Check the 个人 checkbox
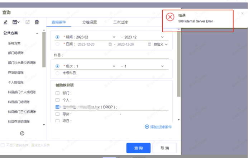Viewport: 248px width, 158px height. coord(57,100)
